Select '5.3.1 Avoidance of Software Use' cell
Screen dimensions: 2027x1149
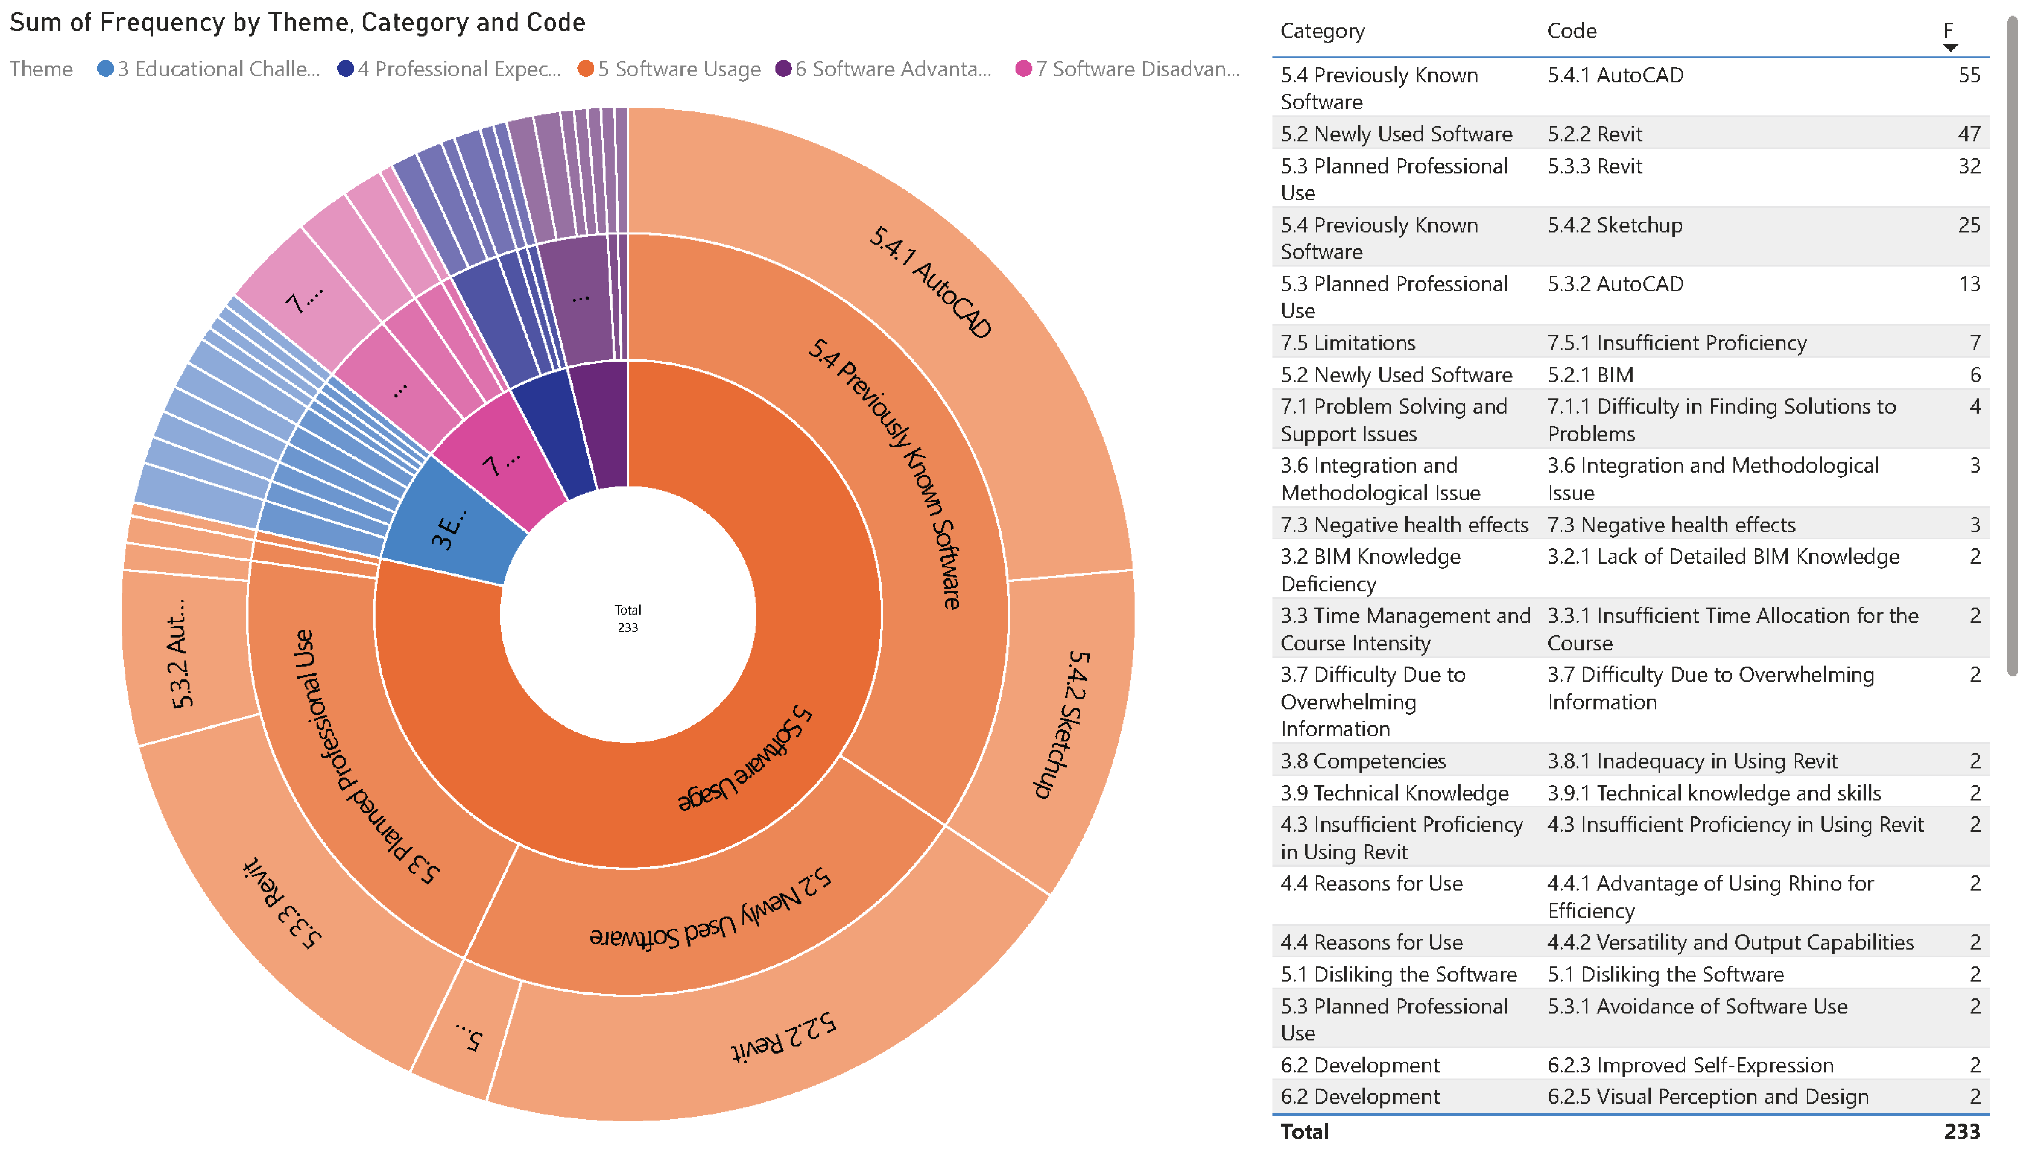coord(1696,1007)
